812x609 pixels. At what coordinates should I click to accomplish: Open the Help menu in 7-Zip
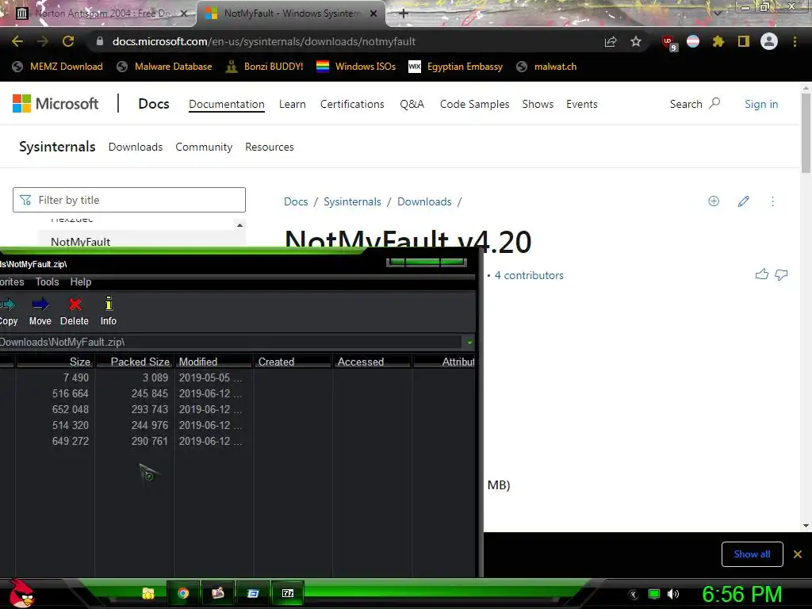(81, 282)
